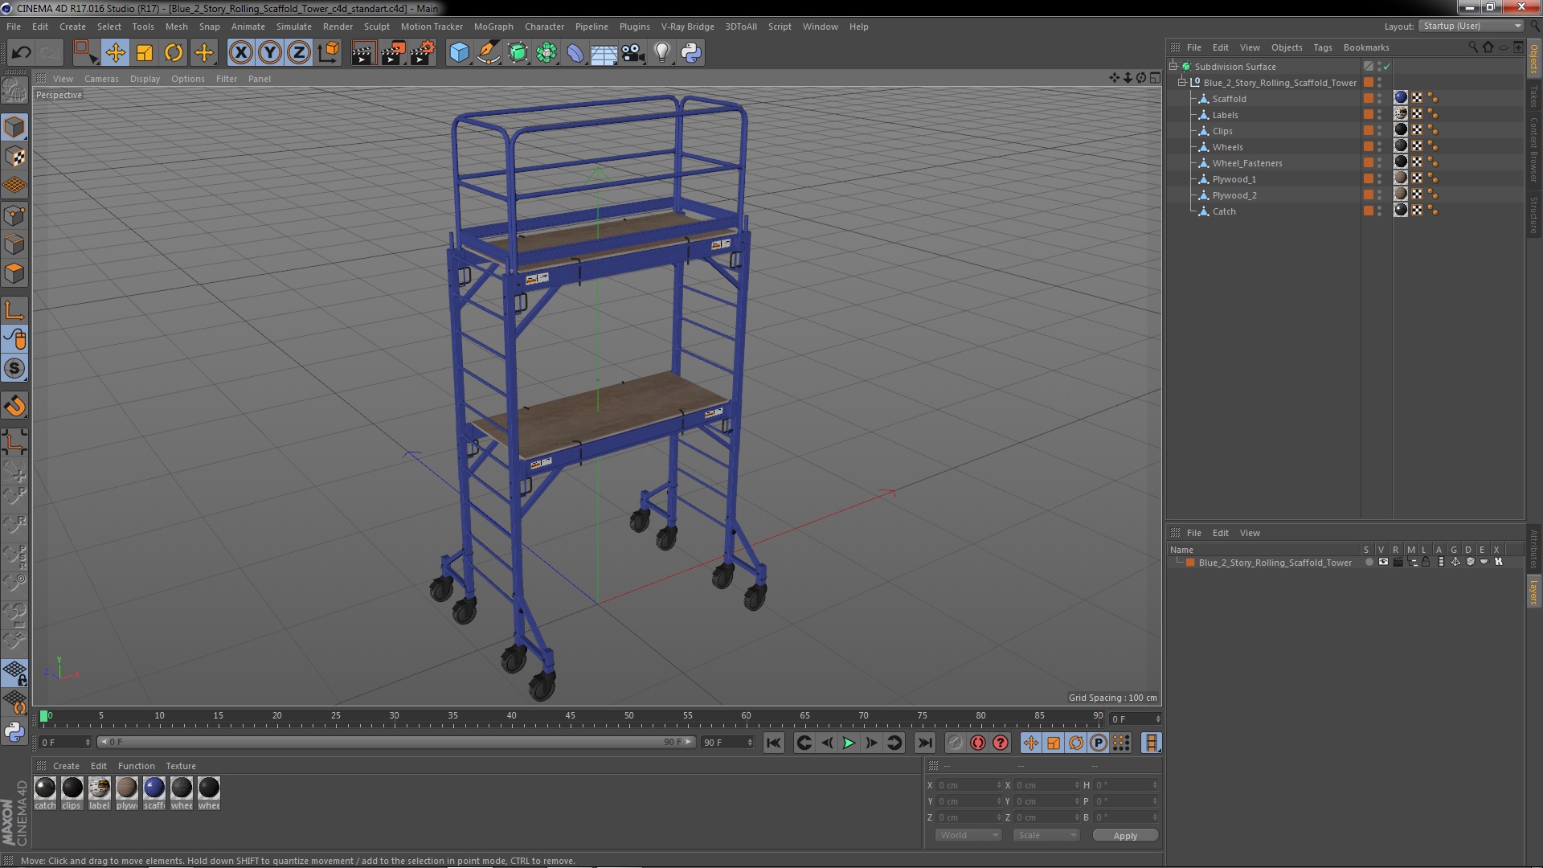The width and height of the screenshot is (1543, 868).
Task: Open the Floor environment icon
Action: [x=604, y=53]
